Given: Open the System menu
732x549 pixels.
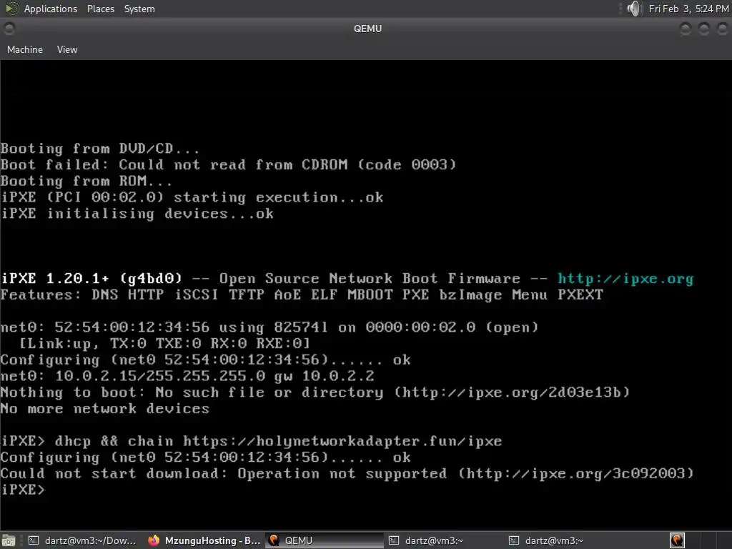Looking at the screenshot, I should (x=139, y=9).
